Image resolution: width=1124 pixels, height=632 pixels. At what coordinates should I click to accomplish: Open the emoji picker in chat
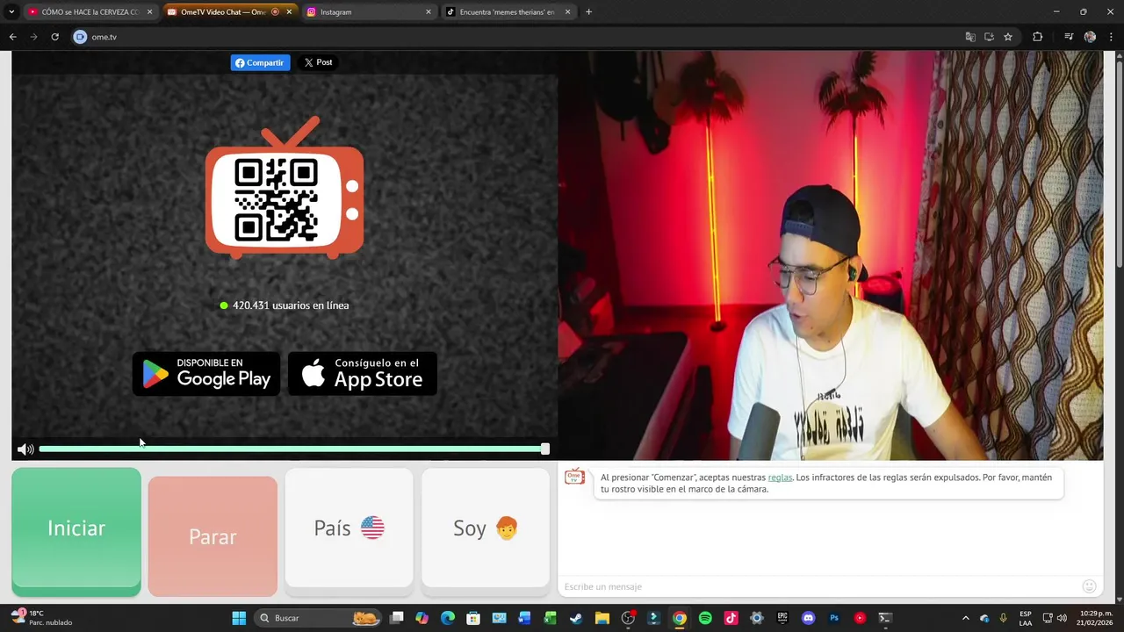pos(1090,586)
